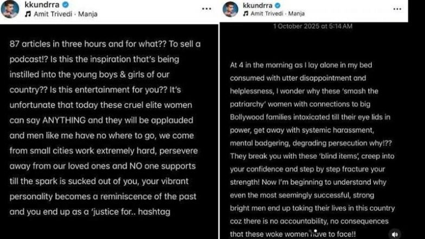The height and width of the screenshot is (239, 425).
Task: Click the page indicator dots on right post
Action: pyautogui.click(x=315, y=231)
